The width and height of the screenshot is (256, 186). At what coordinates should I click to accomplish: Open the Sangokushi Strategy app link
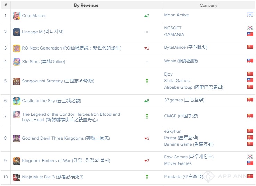point(58,81)
